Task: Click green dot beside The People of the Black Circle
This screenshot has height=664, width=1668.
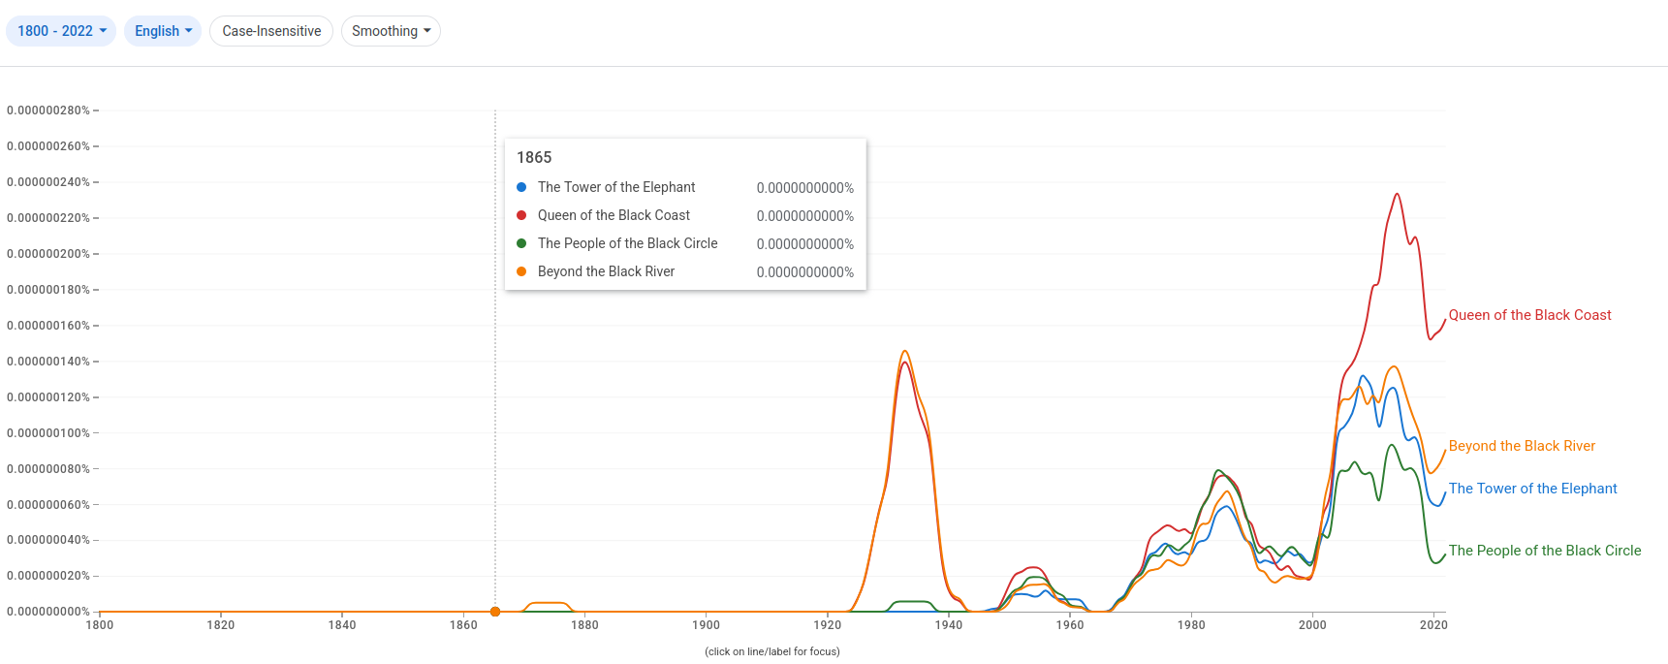Action: [x=521, y=243]
